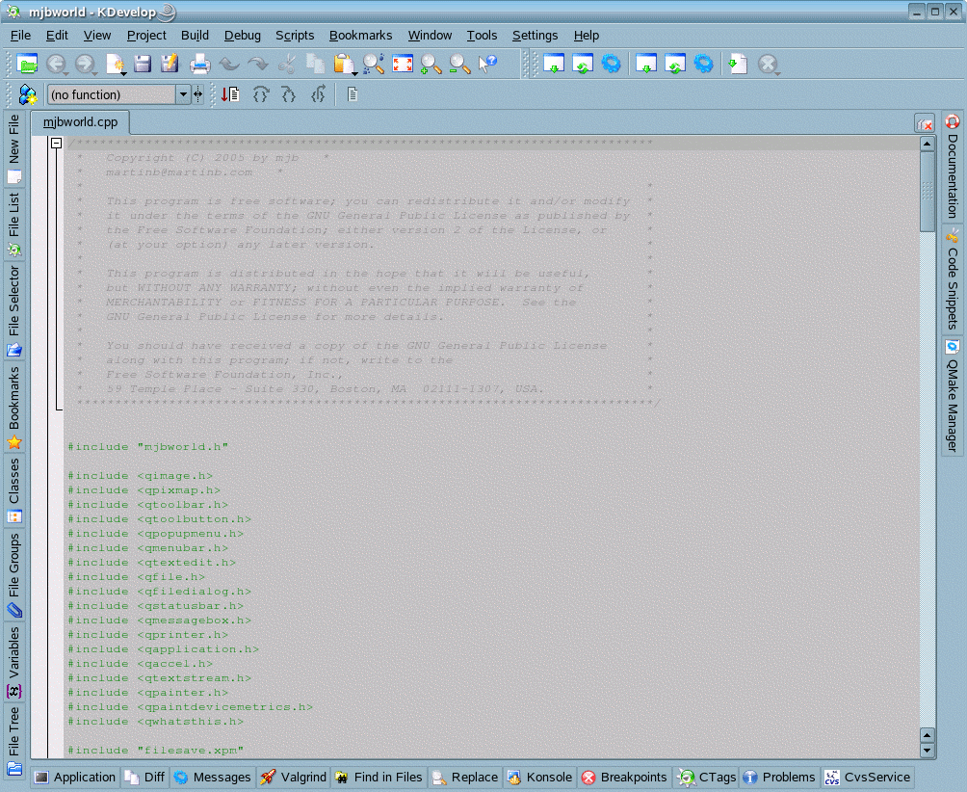Click the Open Project icon
967x792 pixels.
click(27, 65)
